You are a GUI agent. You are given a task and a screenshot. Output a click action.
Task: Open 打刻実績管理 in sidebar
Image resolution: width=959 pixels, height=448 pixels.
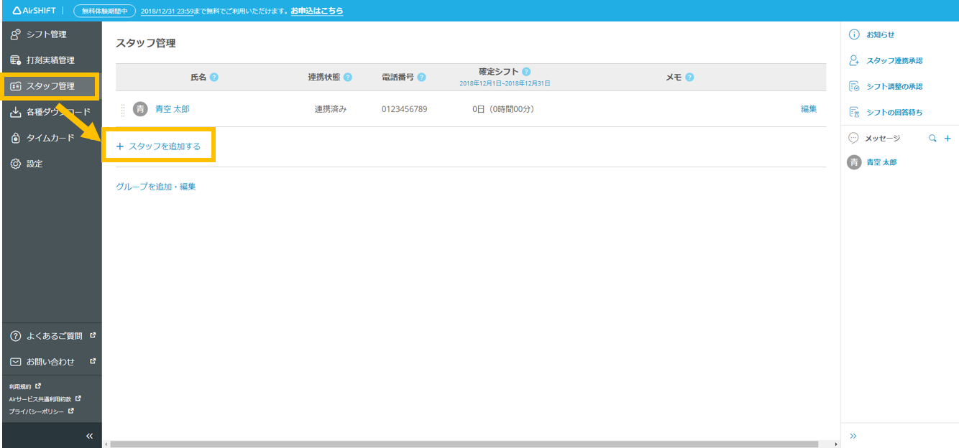coord(50,60)
